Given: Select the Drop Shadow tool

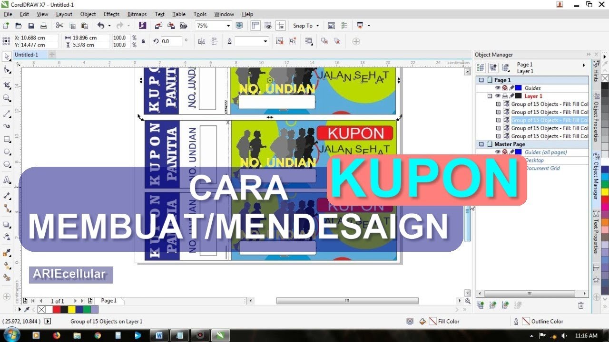Looking at the screenshot, I should 7,224.
